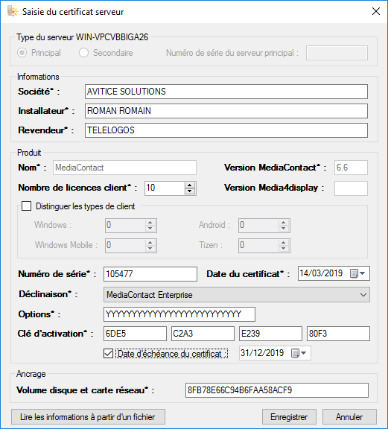This screenshot has height=429, width=388.
Task: Click the Société text field
Action: pyautogui.click(x=226, y=92)
